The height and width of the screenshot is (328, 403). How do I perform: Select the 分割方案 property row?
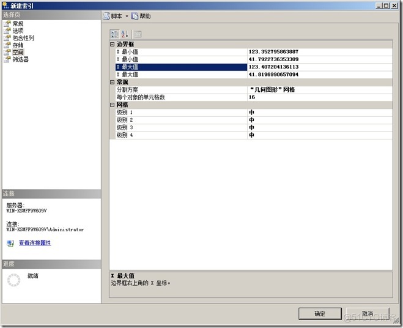coord(181,90)
